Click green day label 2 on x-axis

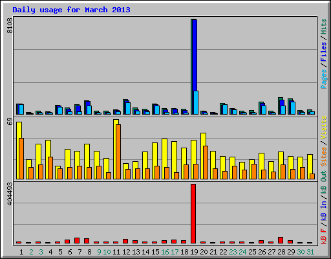pos(31,252)
